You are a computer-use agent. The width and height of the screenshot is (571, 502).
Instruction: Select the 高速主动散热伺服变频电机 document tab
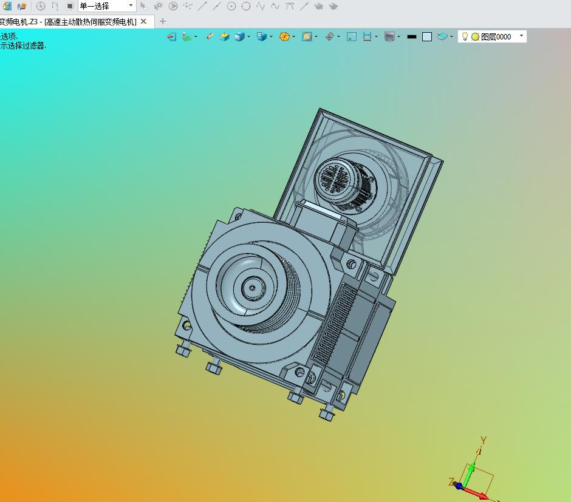(68, 22)
